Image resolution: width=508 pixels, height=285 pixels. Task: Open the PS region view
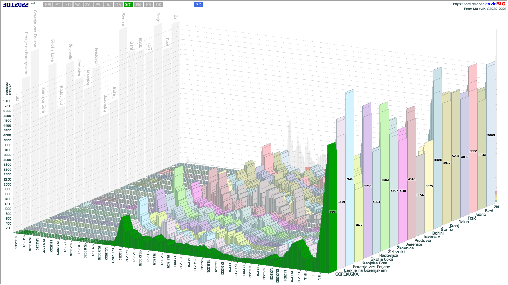[98, 5]
